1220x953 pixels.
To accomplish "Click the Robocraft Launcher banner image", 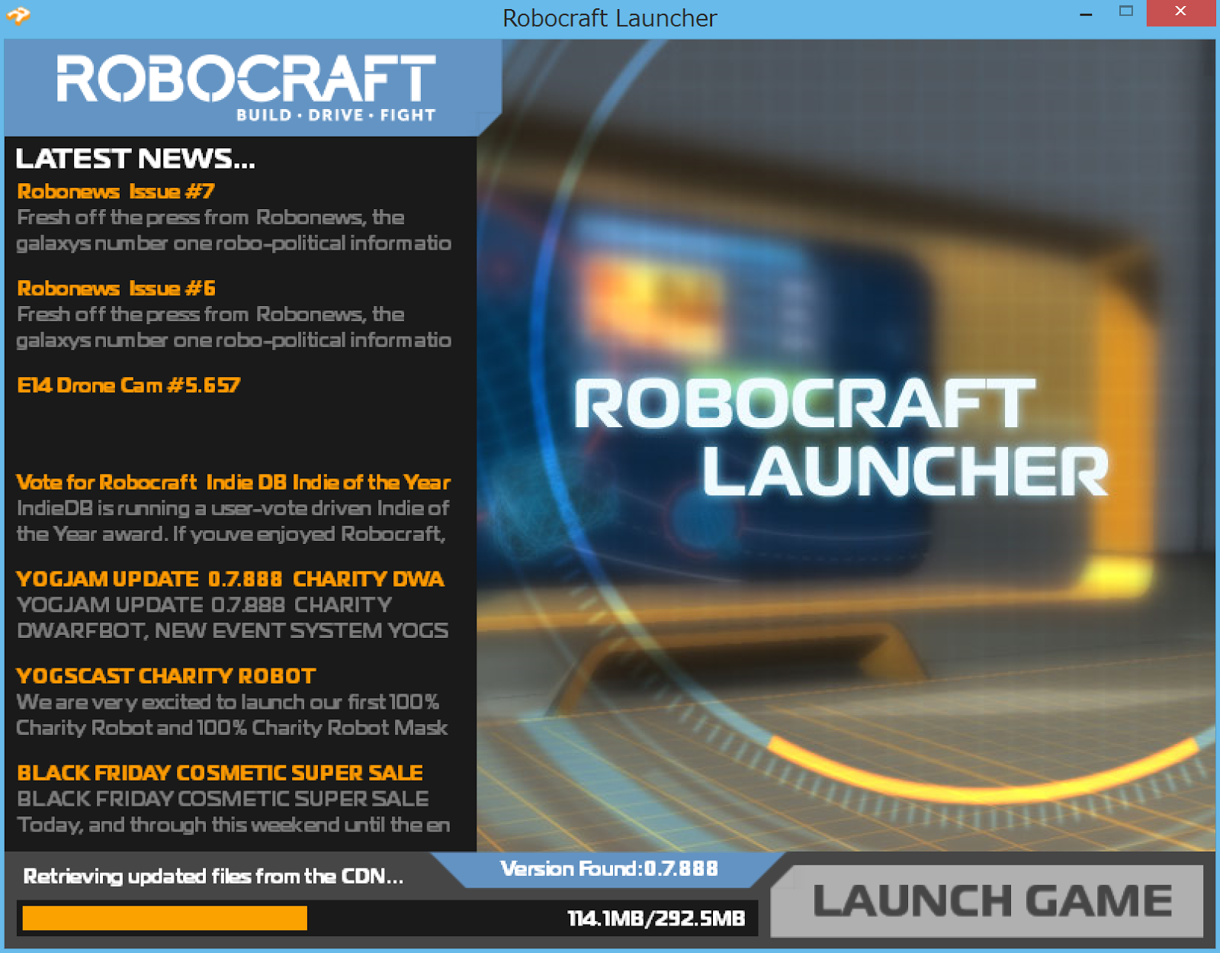I will [846, 446].
